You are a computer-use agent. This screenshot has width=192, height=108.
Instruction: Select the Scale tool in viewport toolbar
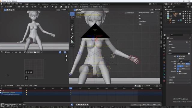(x=72, y=29)
